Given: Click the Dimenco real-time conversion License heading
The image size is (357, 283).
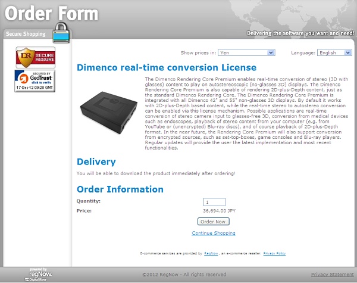Looking at the screenshot, I should [167, 67].
